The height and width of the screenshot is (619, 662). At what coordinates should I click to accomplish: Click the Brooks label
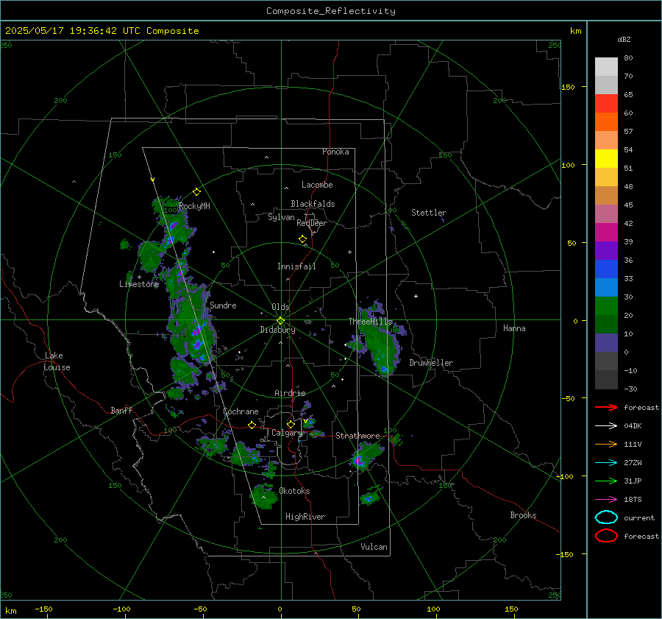point(523,515)
